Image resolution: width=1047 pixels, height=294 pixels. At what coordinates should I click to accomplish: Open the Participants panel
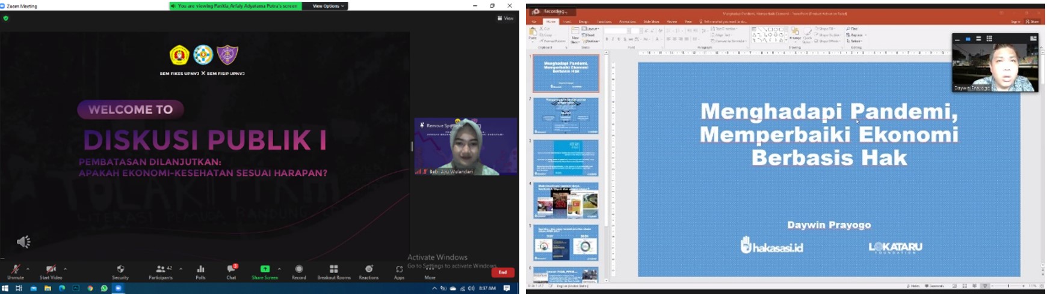(x=161, y=270)
